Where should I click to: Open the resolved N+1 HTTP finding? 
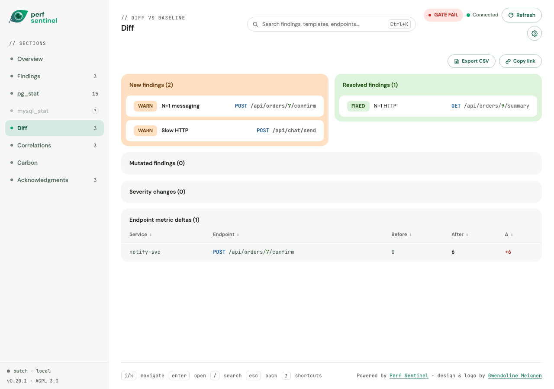[438, 106]
